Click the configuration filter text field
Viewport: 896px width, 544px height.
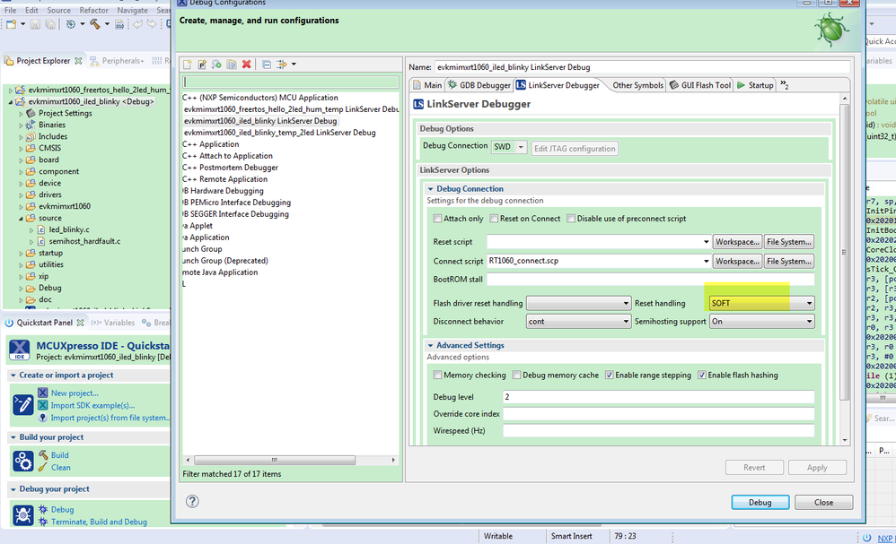coord(290,82)
